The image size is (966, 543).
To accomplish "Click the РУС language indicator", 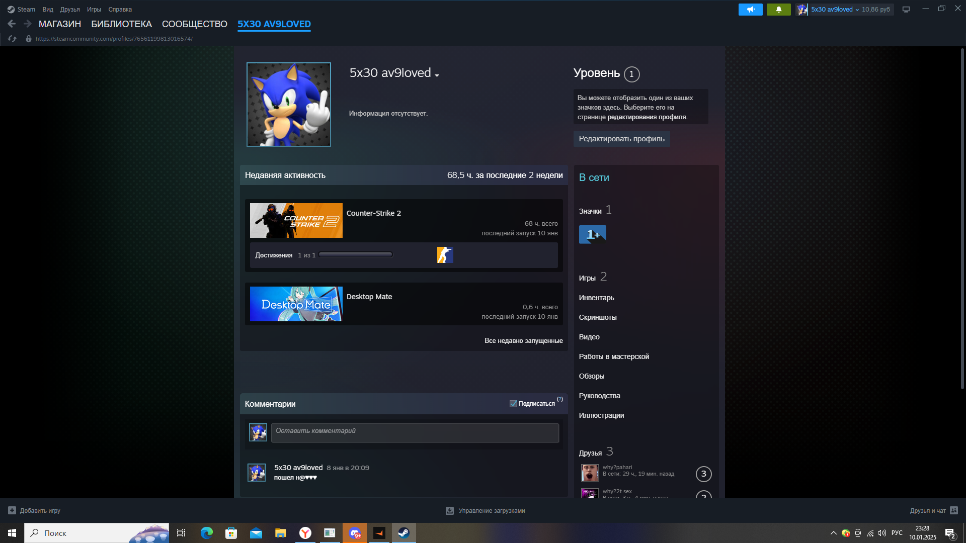I will pos(897,533).
